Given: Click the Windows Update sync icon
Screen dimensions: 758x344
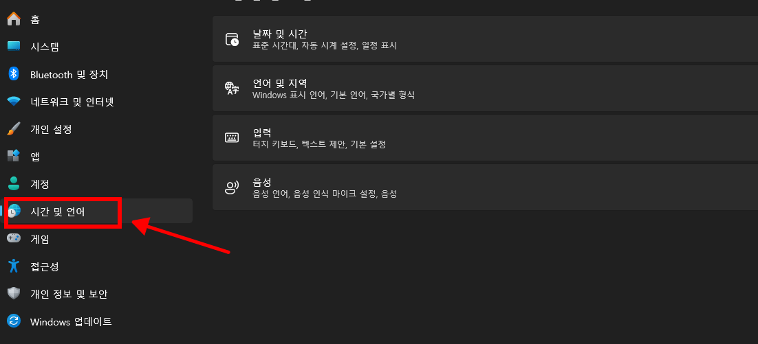Looking at the screenshot, I should 14,321.
